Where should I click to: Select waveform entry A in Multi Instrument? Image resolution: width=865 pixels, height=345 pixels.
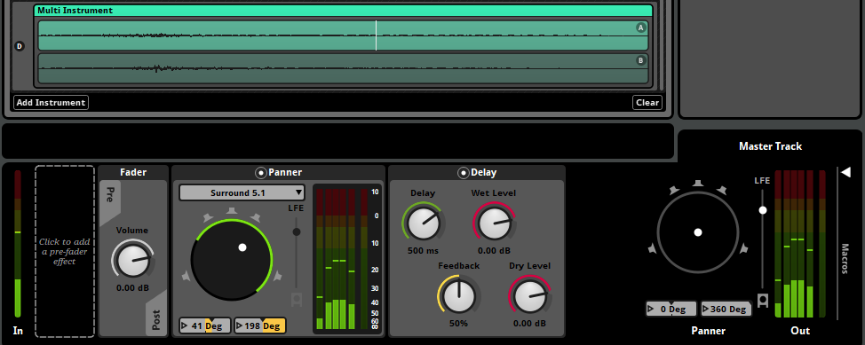pyautogui.click(x=343, y=35)
